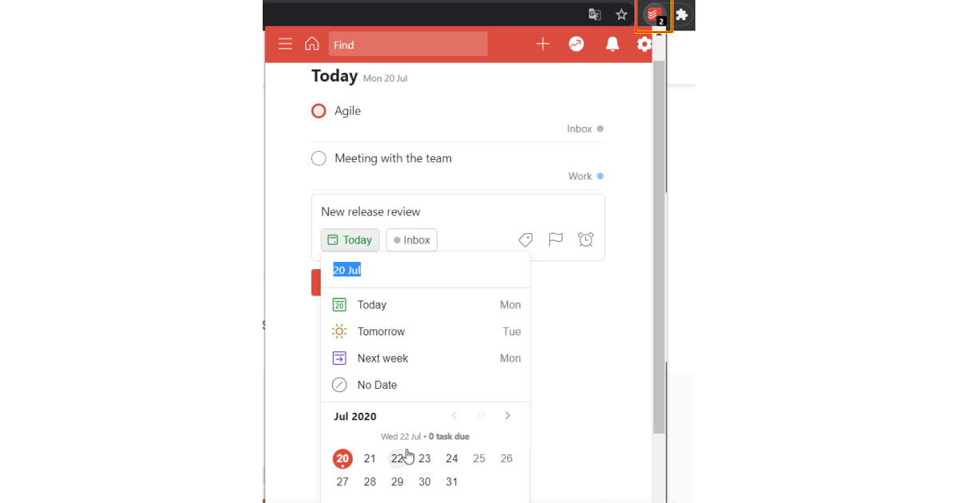
Task: Change project via the Inbox chip
Action: 411,240
